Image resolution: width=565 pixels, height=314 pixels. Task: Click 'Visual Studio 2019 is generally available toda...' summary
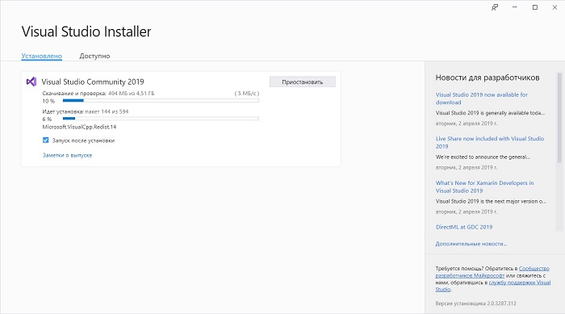[x=490, y=113]
